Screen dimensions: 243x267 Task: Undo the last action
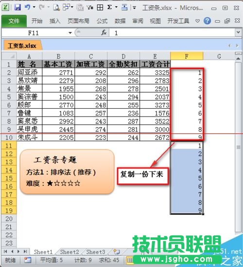[27, 7]
